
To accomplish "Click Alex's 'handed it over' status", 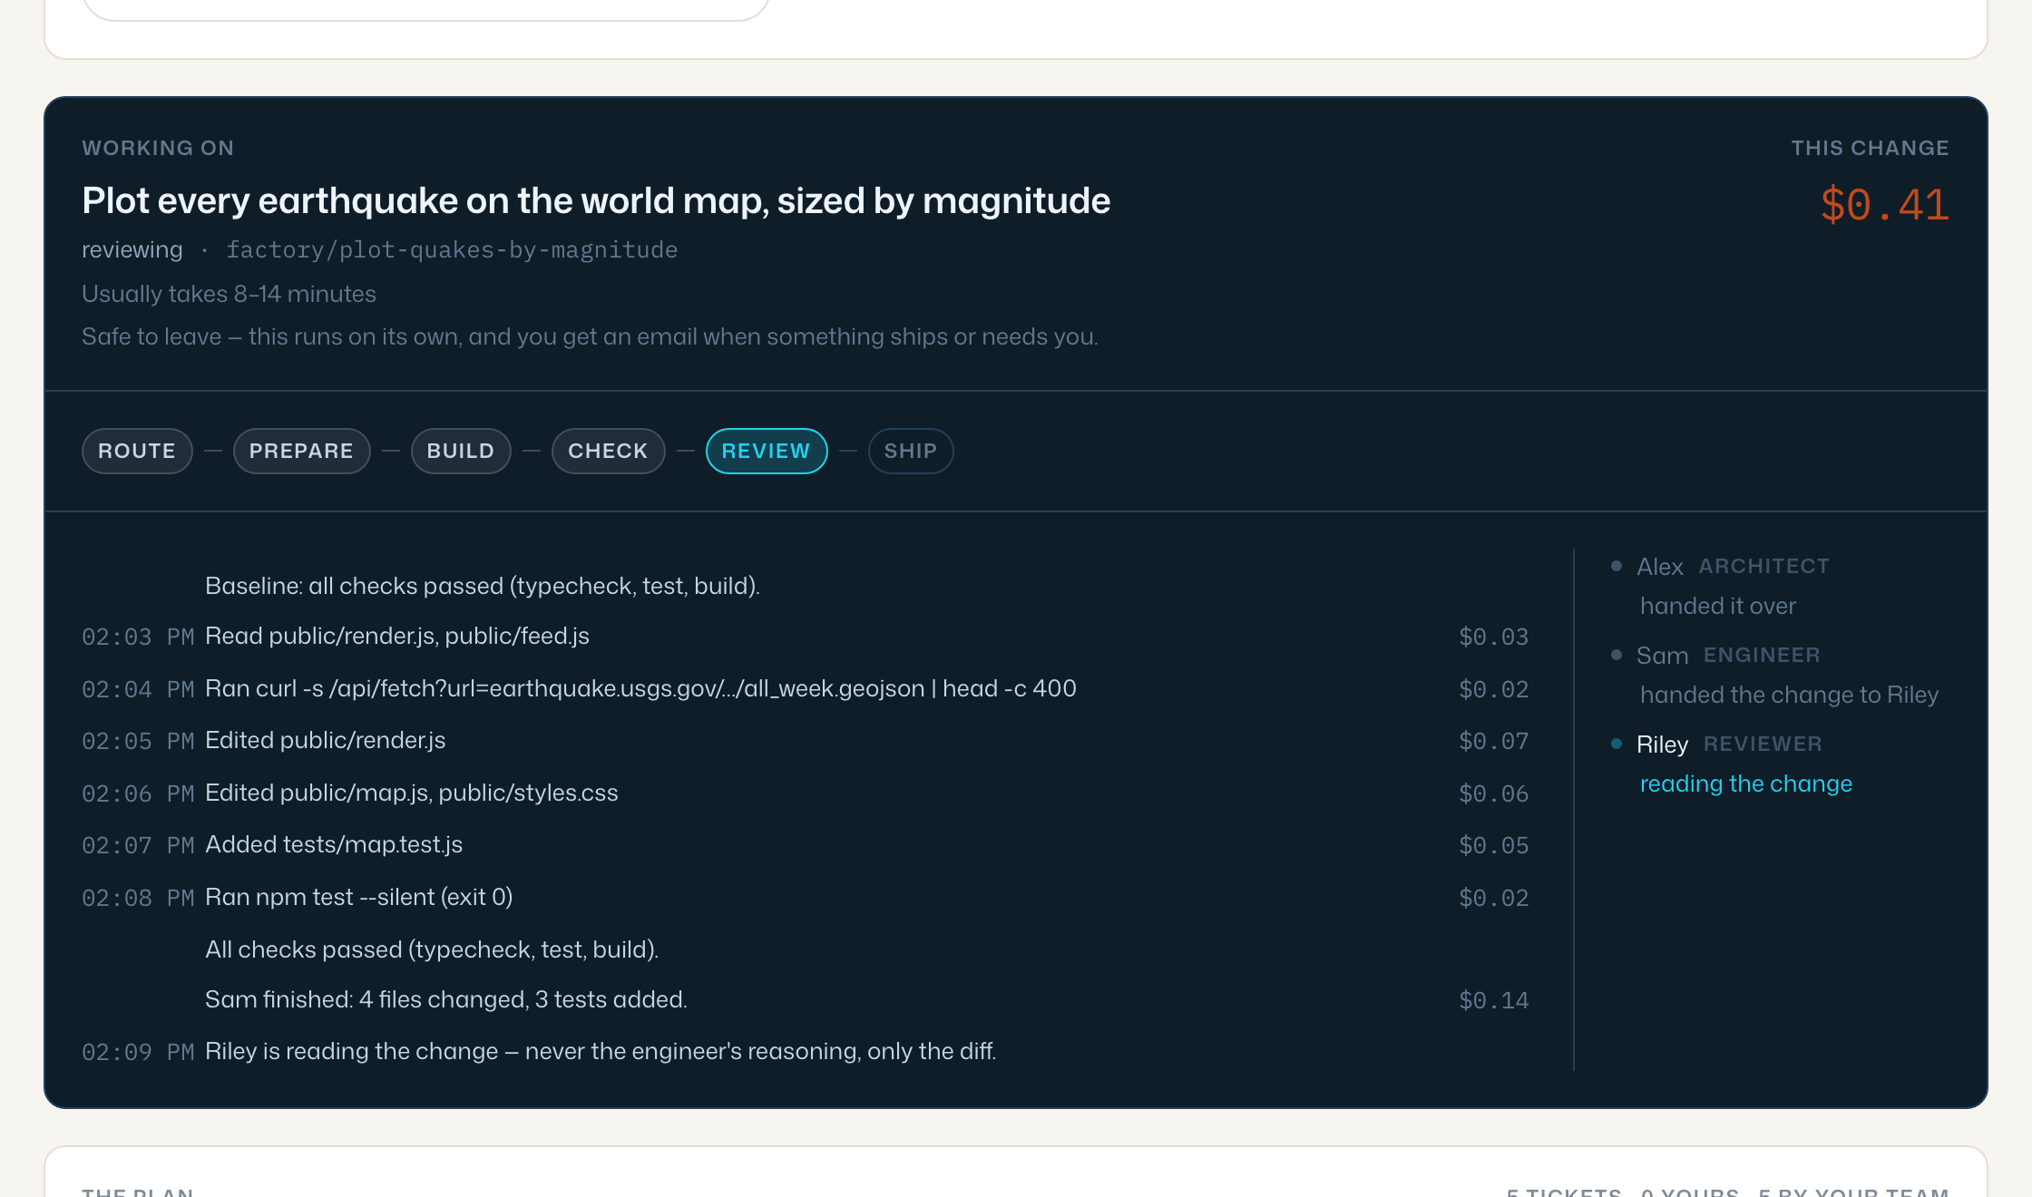I will (x=1718, y=606).
